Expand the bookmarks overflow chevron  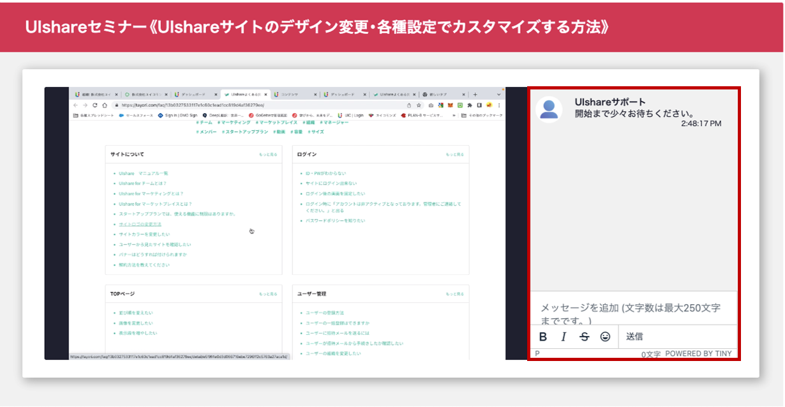coord(454,115)
